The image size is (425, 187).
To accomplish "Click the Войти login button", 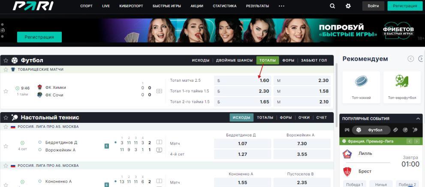I will (373, 6).
